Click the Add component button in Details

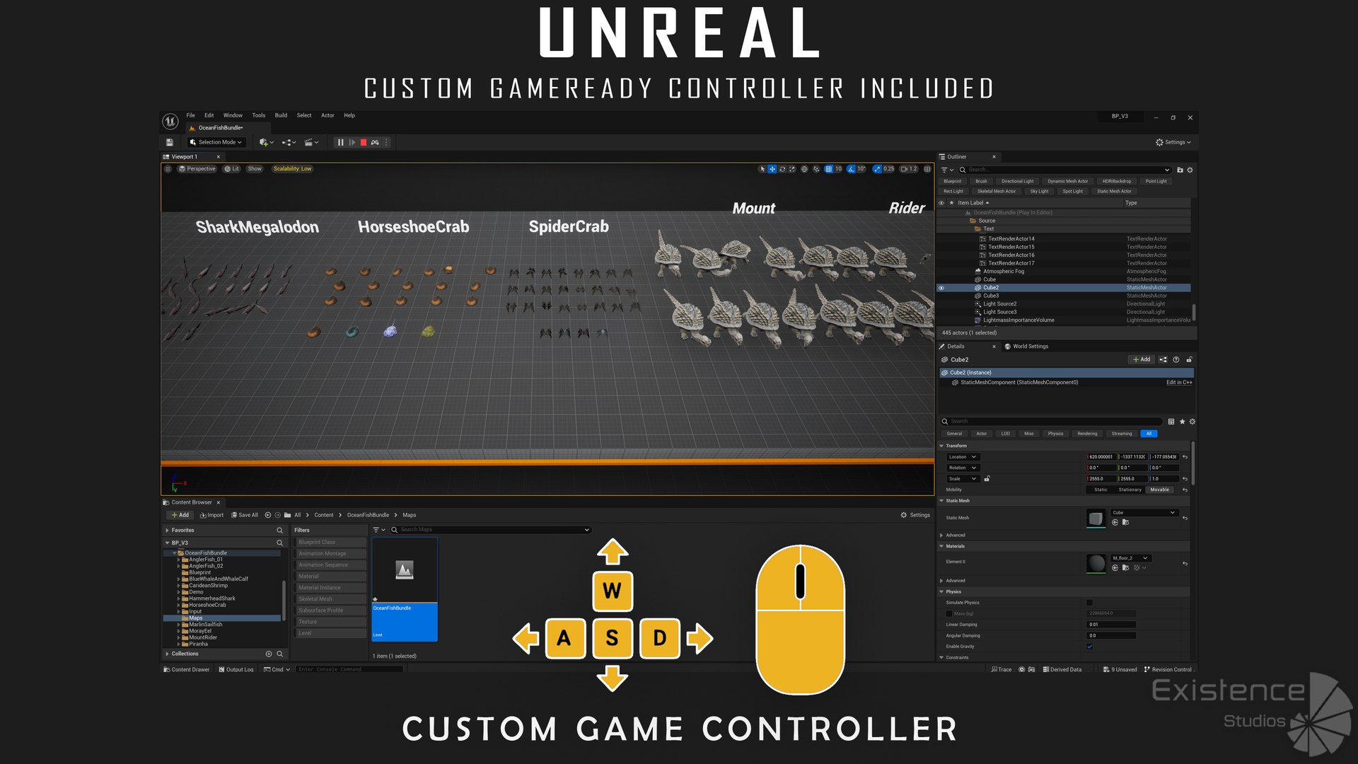point(1142,359)
